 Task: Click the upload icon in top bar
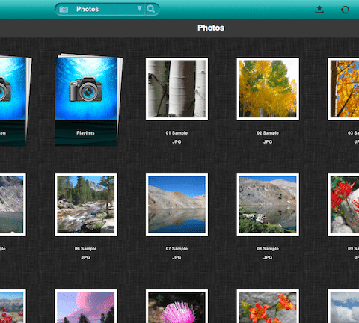click(319, 10)
